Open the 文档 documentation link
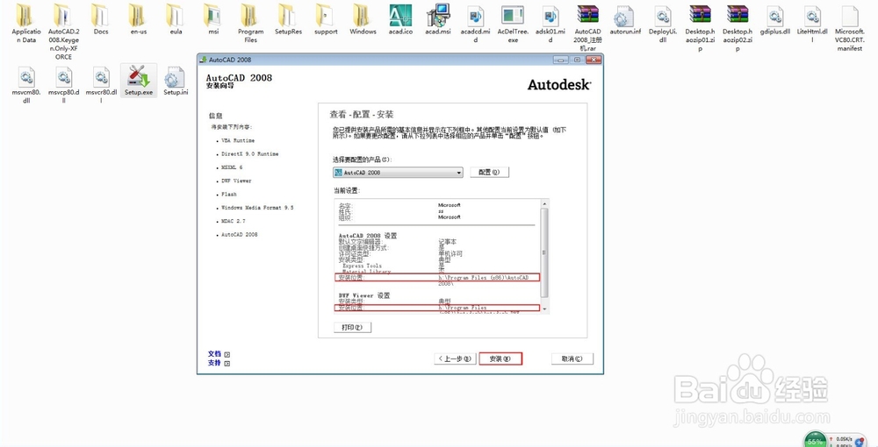 [x=219, y=354]
